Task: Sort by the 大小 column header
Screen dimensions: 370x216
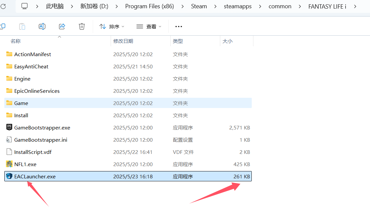Action: point(228,41)
